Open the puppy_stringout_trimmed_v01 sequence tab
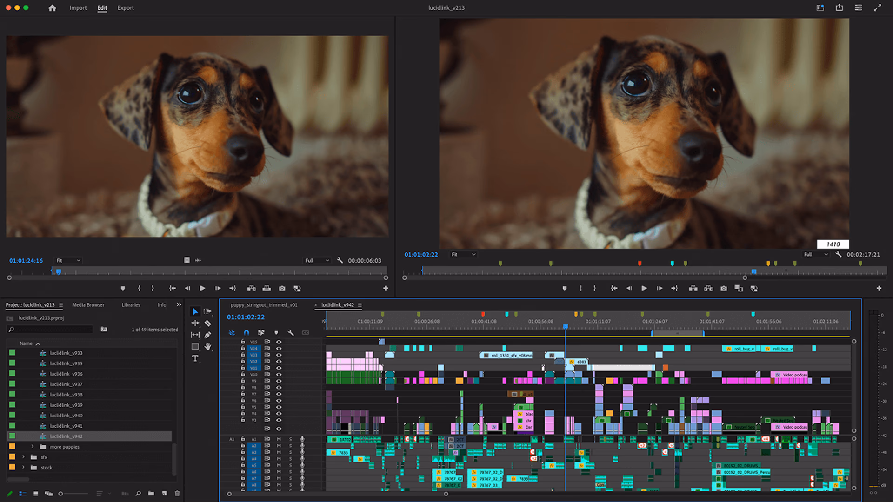This screenshot has height=502, width=893. (x=263, y=305)
